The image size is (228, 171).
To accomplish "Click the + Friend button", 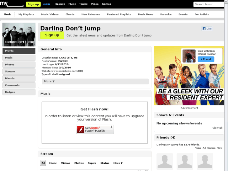I will [206, 59].
